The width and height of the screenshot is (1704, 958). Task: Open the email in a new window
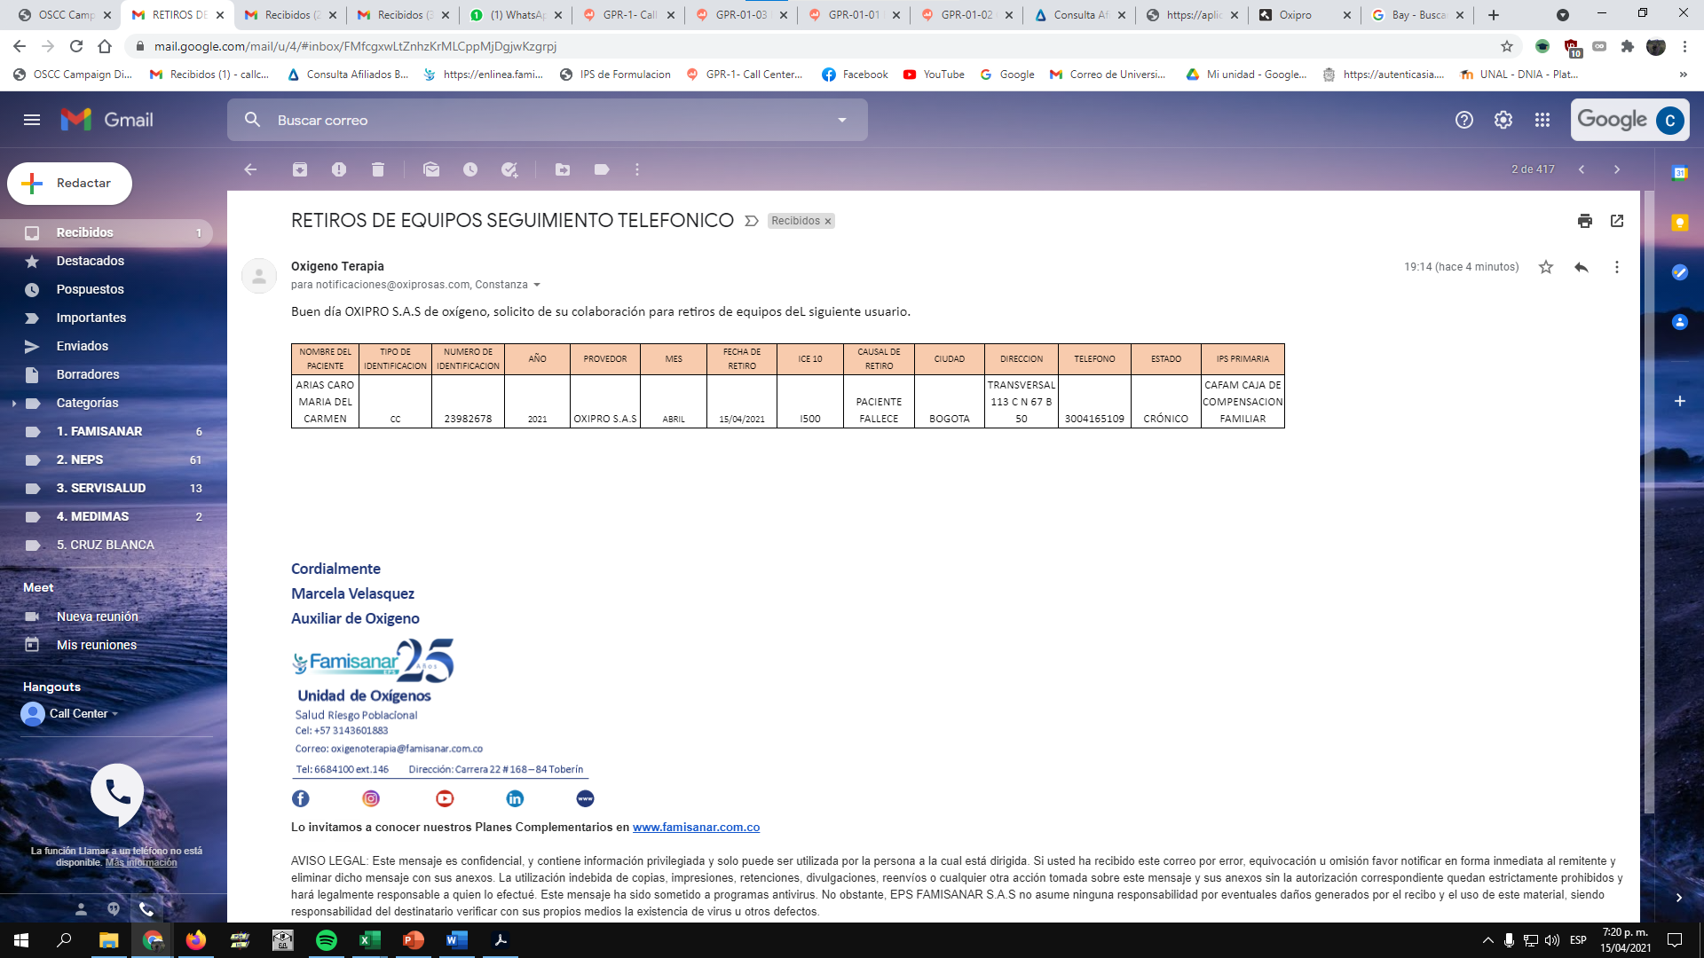click(x=1617, y=221)
